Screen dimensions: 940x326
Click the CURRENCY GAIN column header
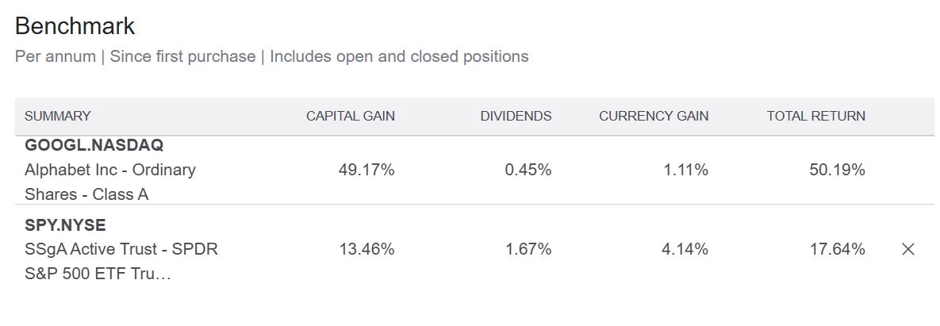click(x=654, y=116)
